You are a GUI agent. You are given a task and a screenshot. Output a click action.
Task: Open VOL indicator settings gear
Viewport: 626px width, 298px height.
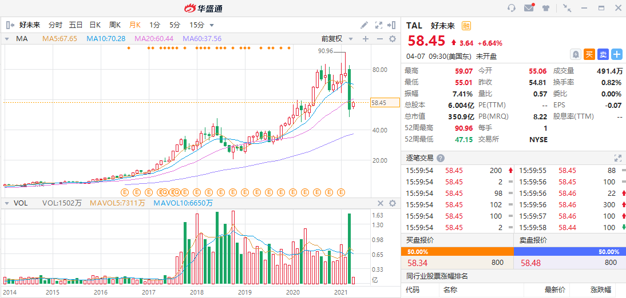393,203
